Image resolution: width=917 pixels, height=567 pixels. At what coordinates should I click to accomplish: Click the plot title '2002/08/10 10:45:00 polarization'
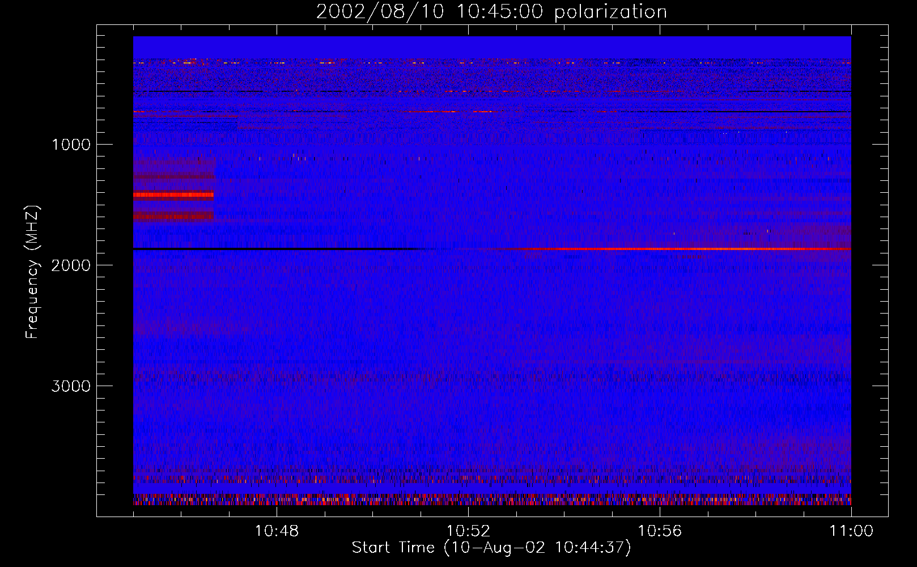(x=491, y=12)
